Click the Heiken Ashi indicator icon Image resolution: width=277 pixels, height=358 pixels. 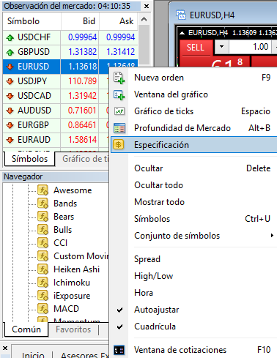coord(43,269)
